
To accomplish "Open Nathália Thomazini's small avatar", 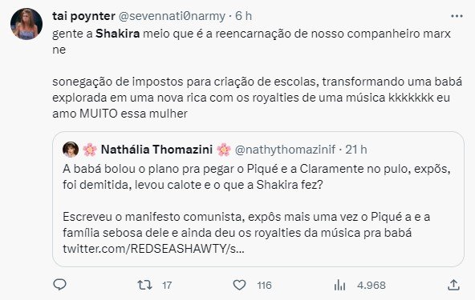I will pos(71,150).
